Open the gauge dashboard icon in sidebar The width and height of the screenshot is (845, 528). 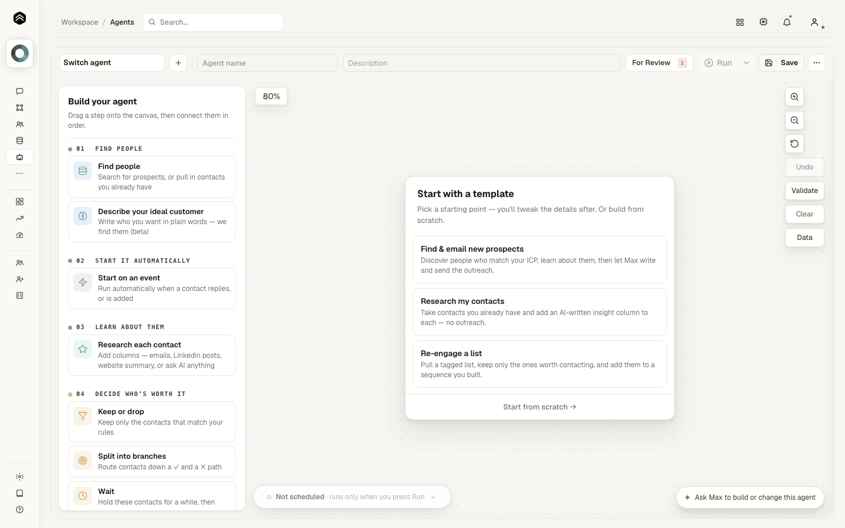[x=19, y=235]
